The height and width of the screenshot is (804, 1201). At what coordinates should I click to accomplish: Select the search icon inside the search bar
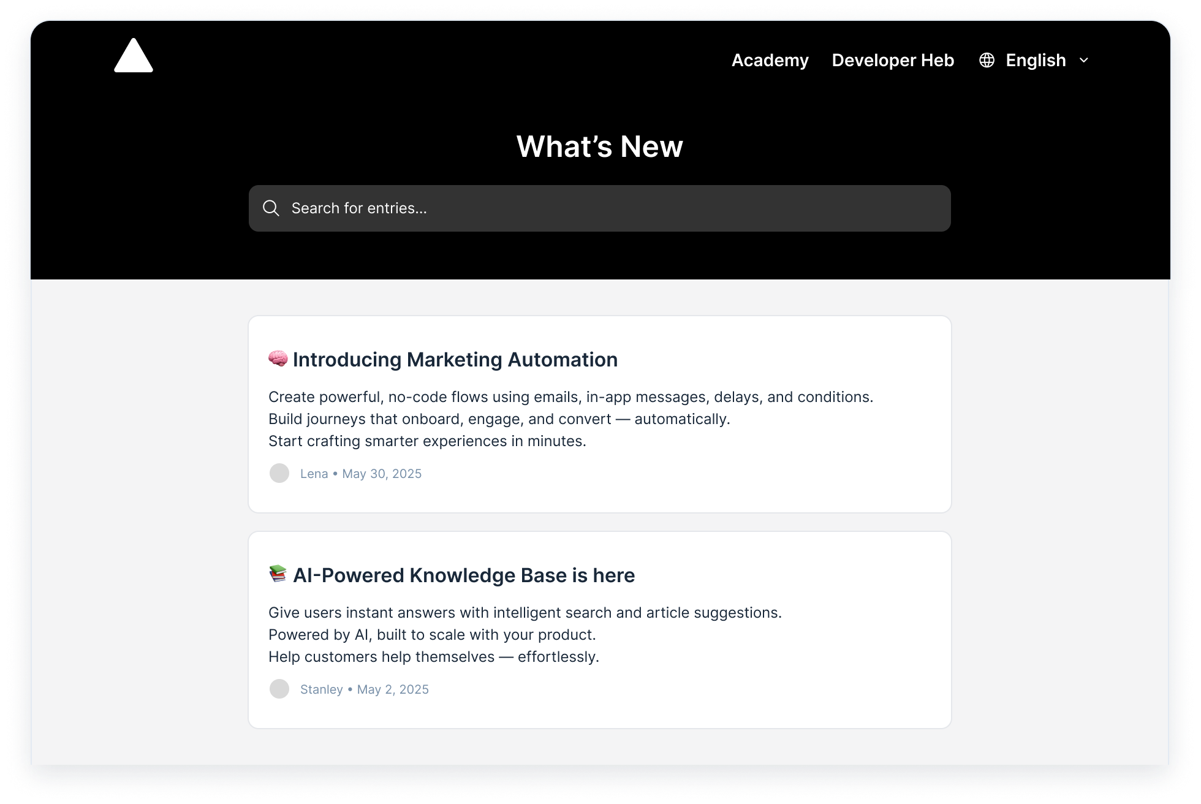pyautogui.click(x=271, y=208)
